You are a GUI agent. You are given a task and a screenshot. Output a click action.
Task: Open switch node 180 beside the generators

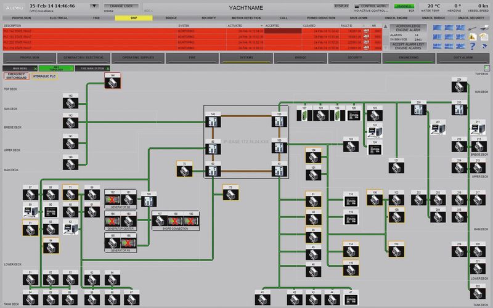click(149, 199)
